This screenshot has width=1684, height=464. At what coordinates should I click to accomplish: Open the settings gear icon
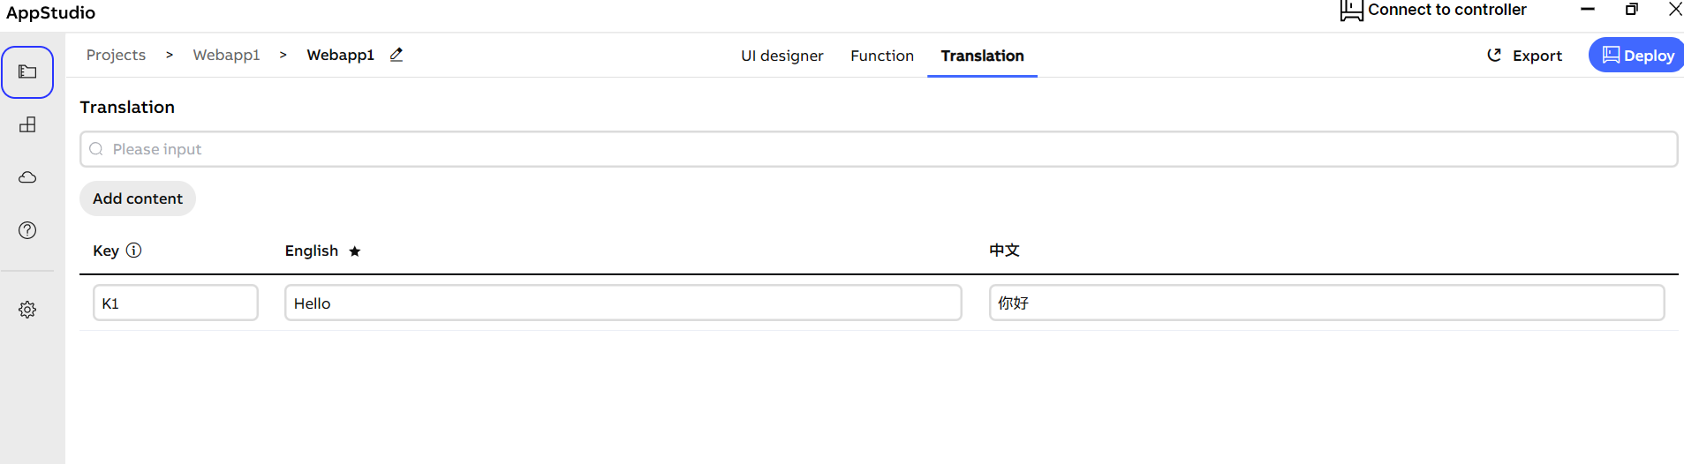(x=27, y=310)
